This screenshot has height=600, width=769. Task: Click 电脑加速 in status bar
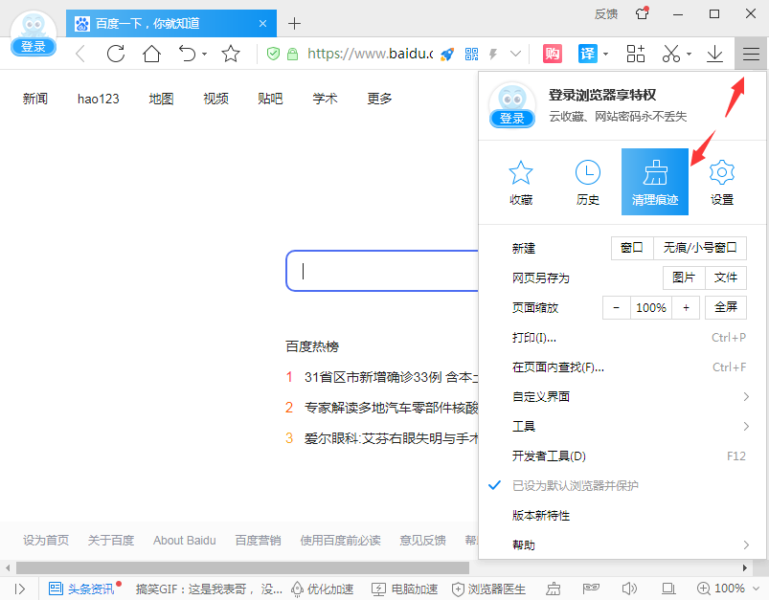click(404, 589)
